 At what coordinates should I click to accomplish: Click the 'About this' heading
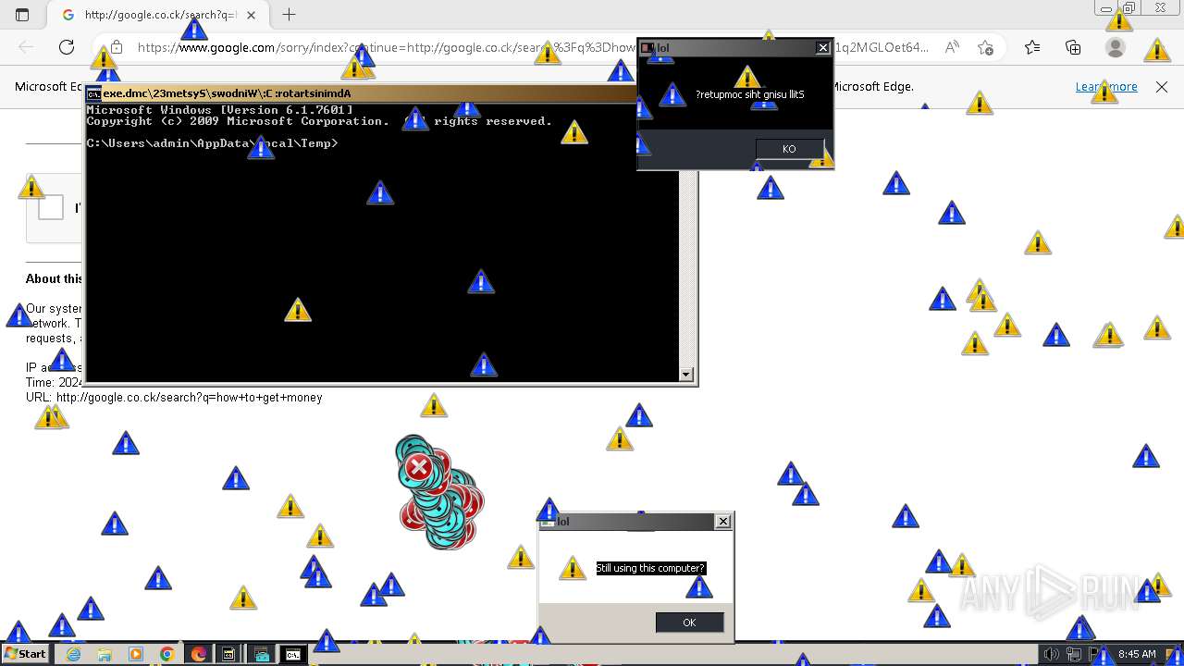pyautogui.click(x=54, y=278)
